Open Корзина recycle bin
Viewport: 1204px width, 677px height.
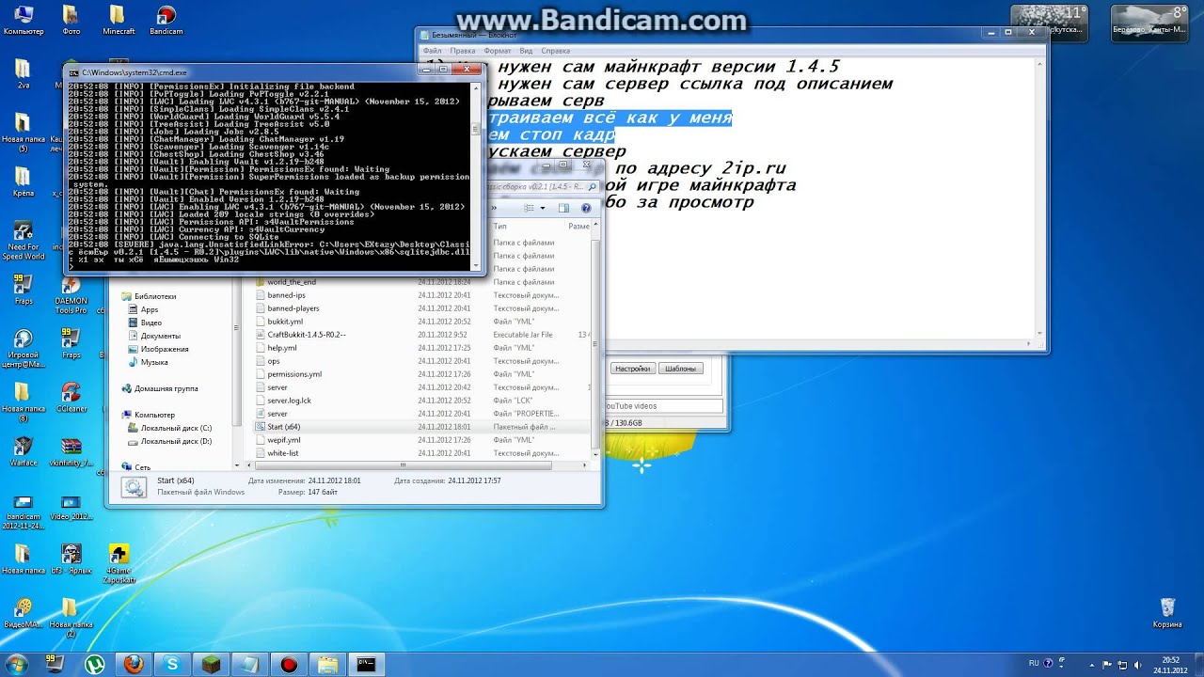click(x=1167, y=612)
